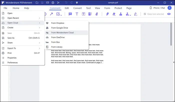Screen dimensions: 175x102
Task: Switch to the Comment tab
Action: (55, 8)
